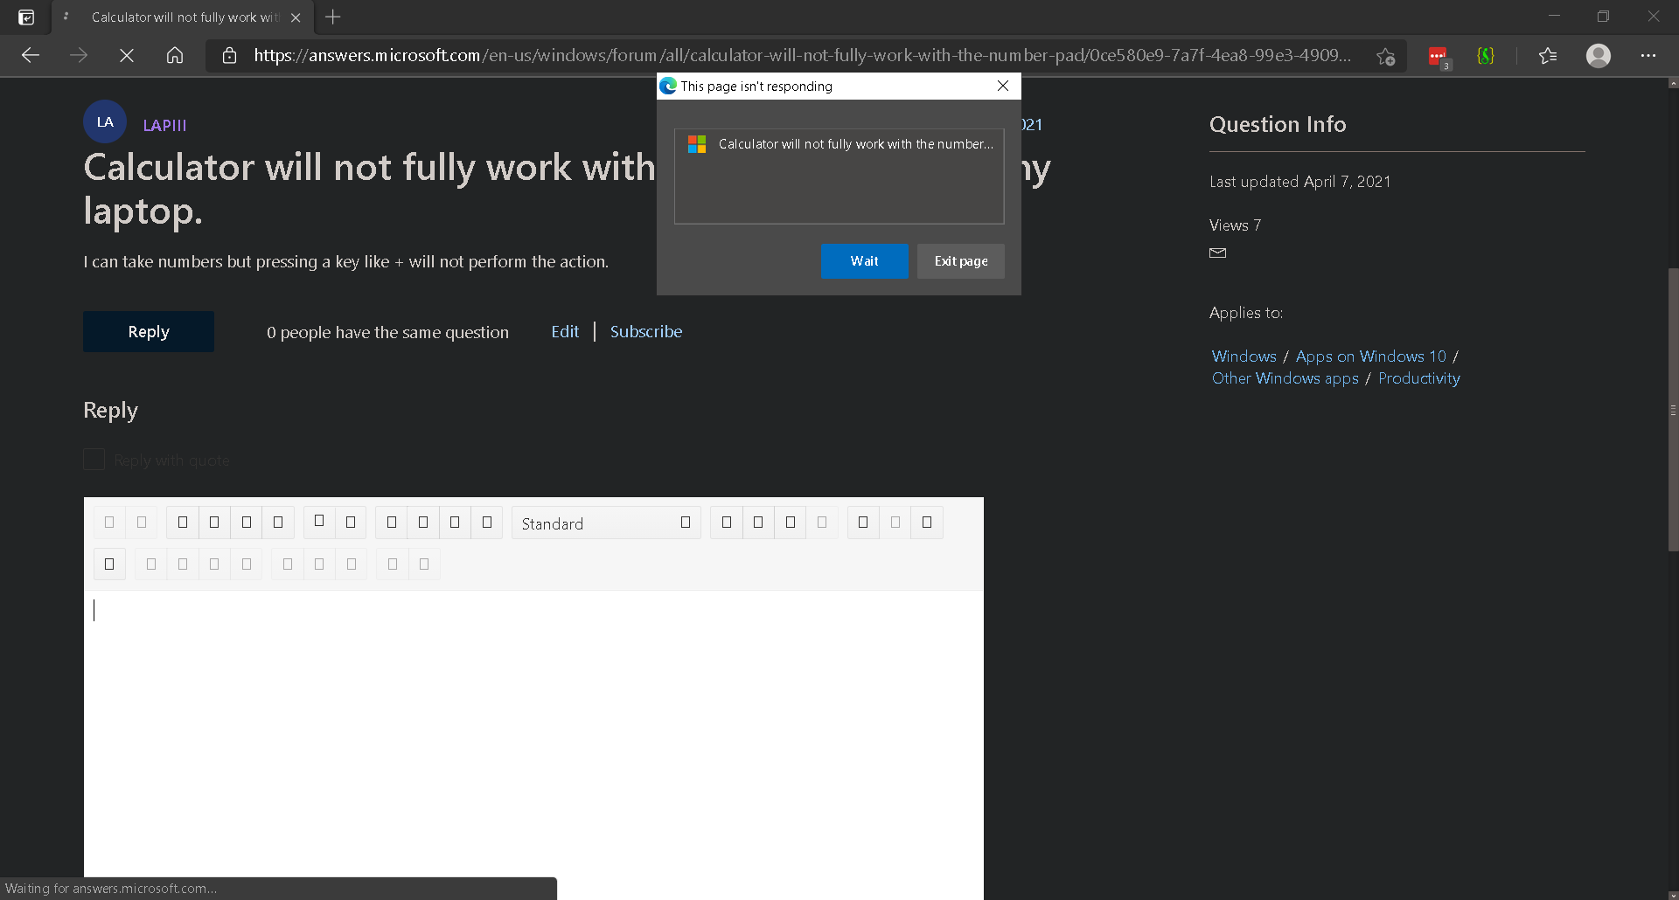This screenshot has width=1679, height=900.
Task: Click the address bar URL
Action: tap(802, 55)
